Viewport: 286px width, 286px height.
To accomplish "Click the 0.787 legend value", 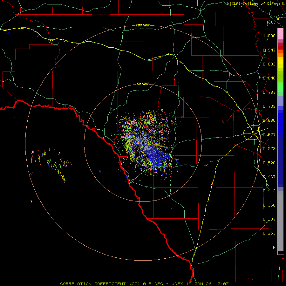I will (269, 92).
